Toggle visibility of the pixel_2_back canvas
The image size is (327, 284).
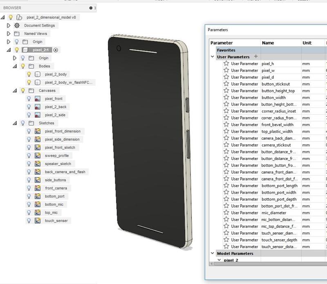29,107
